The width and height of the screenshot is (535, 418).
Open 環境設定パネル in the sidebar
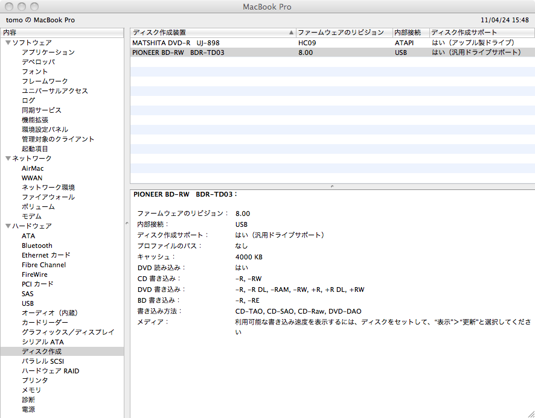pyautogui.click(x=45, y=129)
